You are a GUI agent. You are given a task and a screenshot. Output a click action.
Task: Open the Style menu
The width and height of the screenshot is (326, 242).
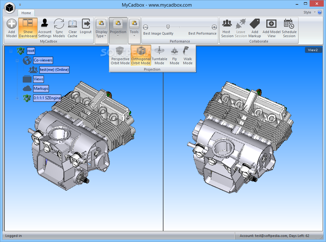pyautogui.click(x=309, y=12)
